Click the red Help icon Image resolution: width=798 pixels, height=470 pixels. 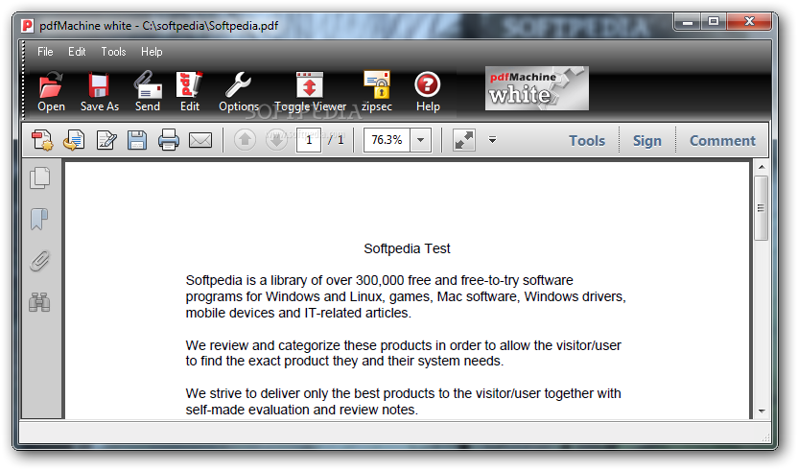pos(428,85)
